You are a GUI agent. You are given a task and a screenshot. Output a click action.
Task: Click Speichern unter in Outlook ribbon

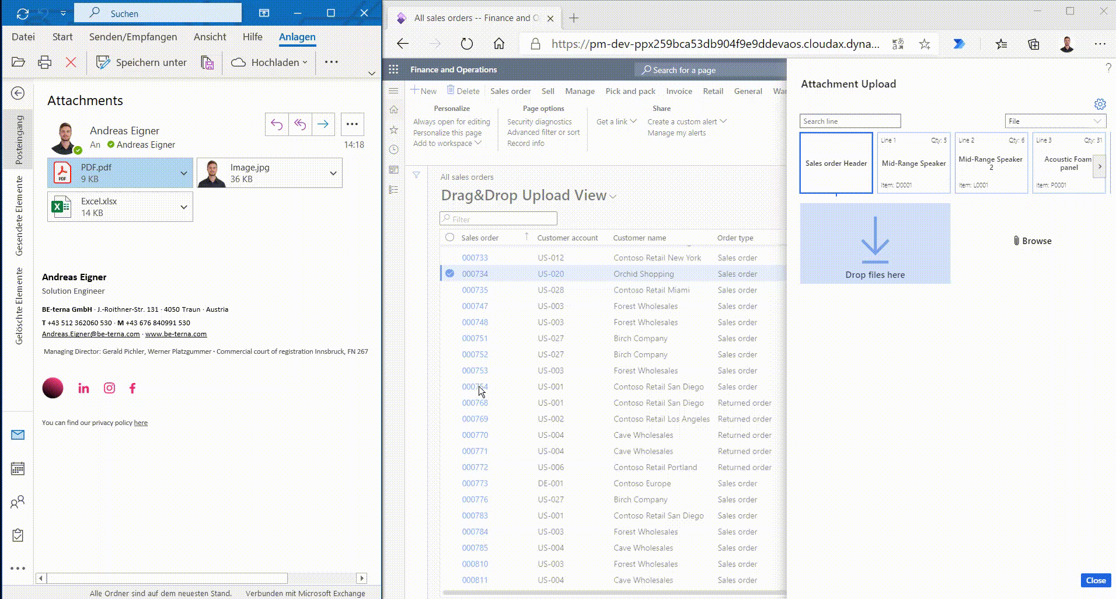(141, 62)
